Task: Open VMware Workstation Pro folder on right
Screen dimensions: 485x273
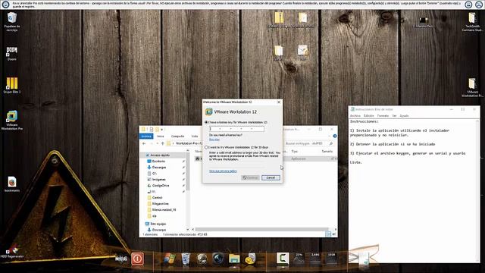Action: [472, 88]
